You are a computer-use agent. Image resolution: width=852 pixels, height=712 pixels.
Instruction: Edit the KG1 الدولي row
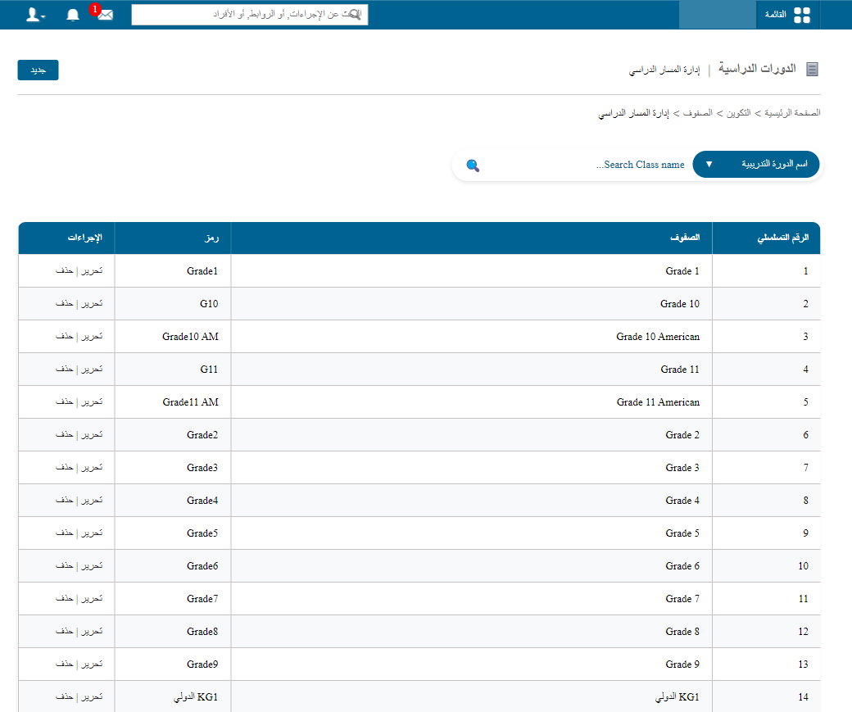pyautogui.click(x=92, y=696)
